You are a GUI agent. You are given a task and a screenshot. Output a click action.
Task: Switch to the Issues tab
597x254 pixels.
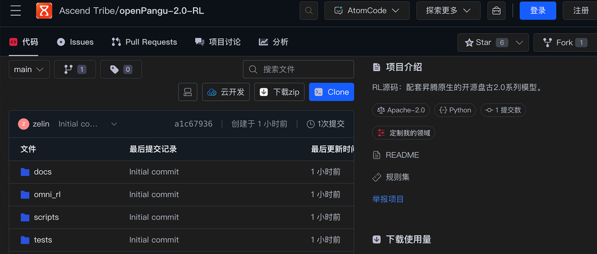(75, 42)
